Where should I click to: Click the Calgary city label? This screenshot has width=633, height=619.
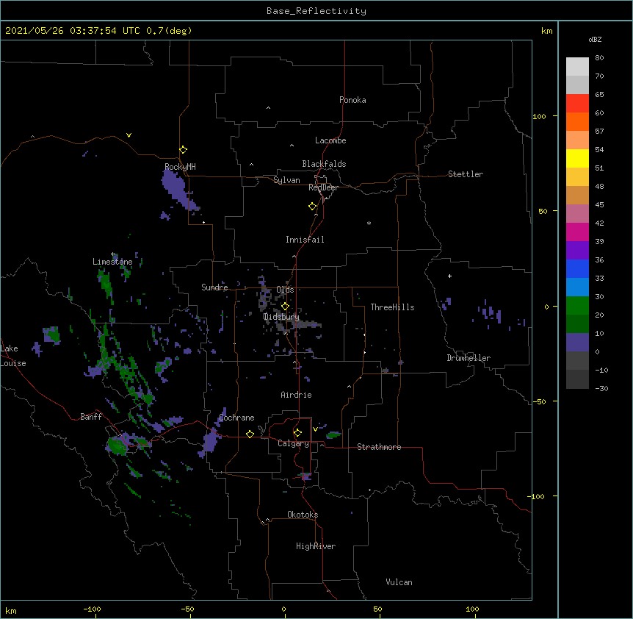point(293,443)
